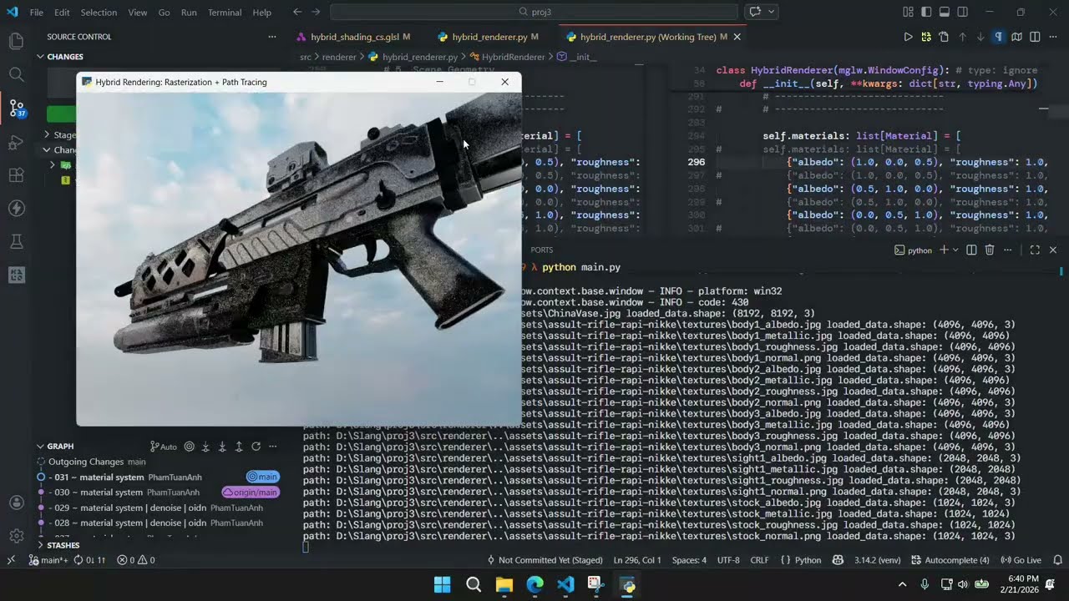Open the Selection menu

coord(99,13)
